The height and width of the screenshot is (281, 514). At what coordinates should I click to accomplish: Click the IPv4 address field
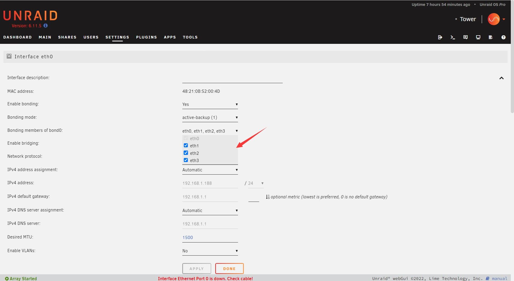pyautogui.click(x=210, y=183)
